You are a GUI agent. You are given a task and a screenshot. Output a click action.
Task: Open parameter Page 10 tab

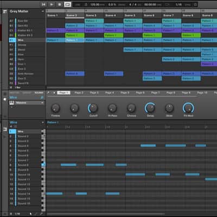pos(202,93)
